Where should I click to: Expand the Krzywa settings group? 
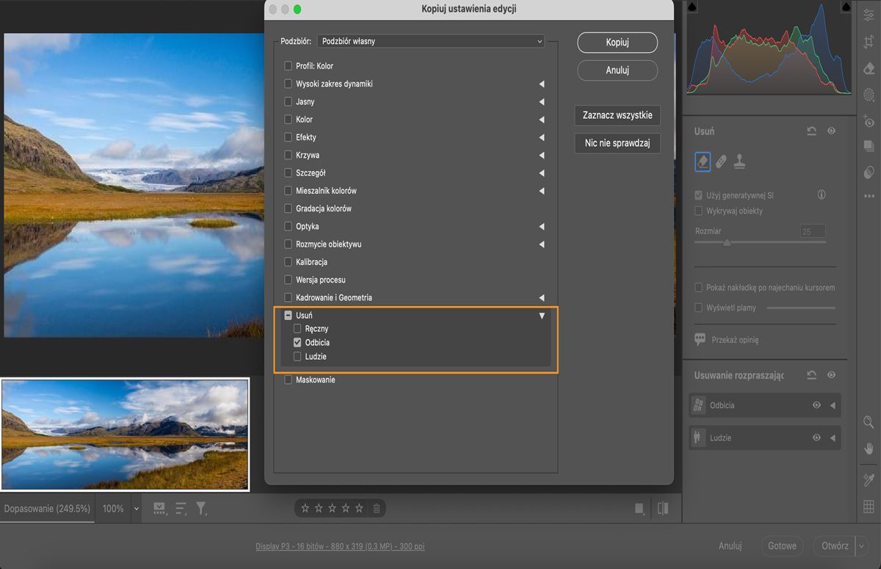tap(542, 156)
